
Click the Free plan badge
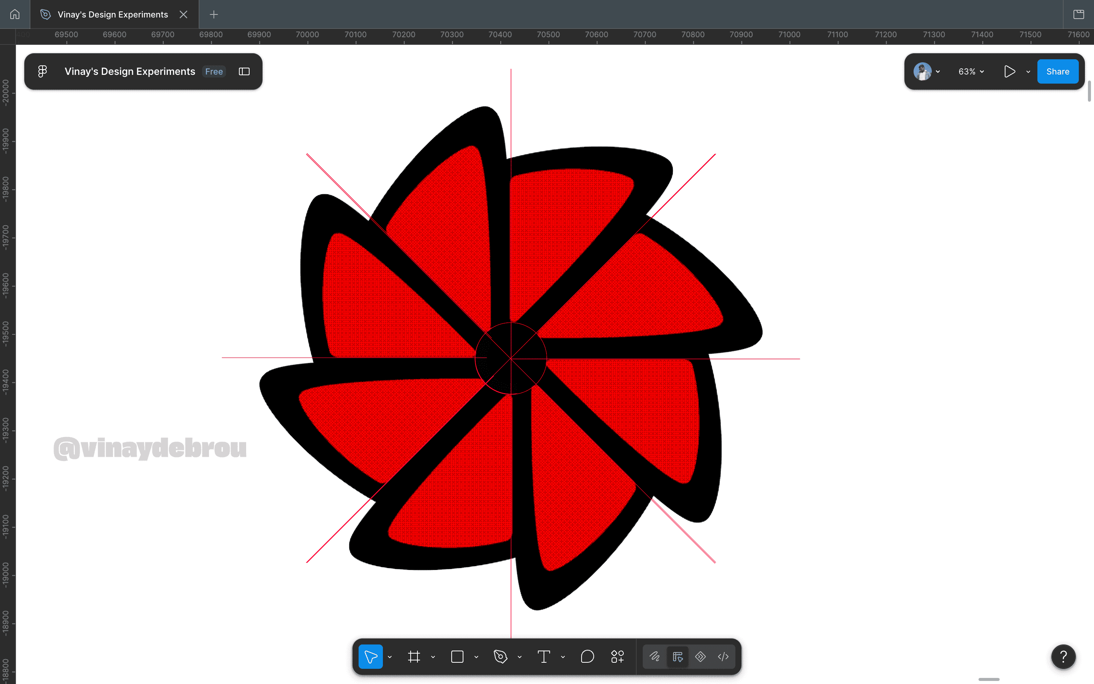click(x=214, y=71)
